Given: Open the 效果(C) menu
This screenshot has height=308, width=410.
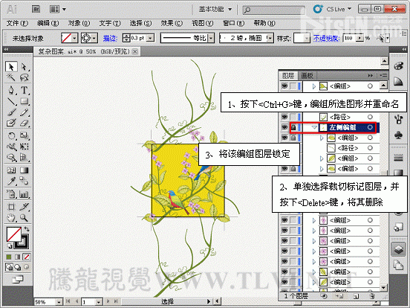Looking at the screenshot, I should (172, 23).
